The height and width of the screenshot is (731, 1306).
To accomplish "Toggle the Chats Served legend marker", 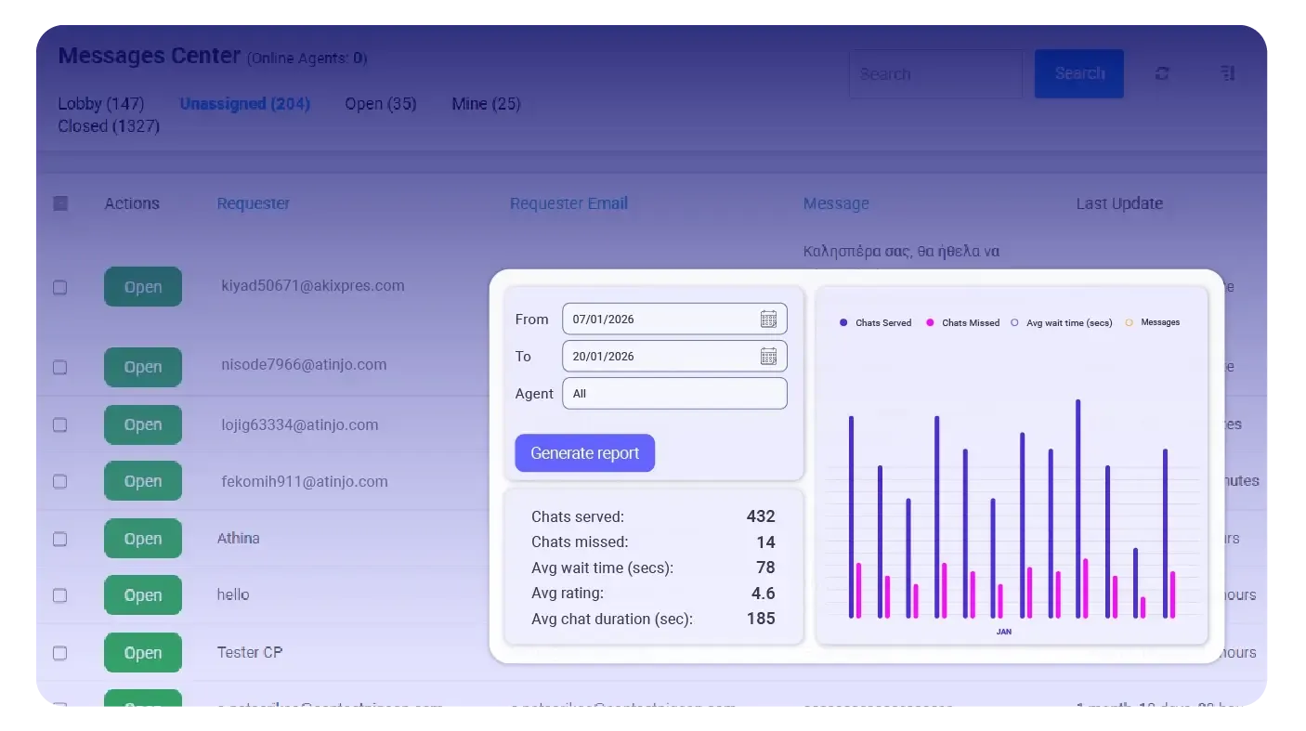I will [843, 322].
